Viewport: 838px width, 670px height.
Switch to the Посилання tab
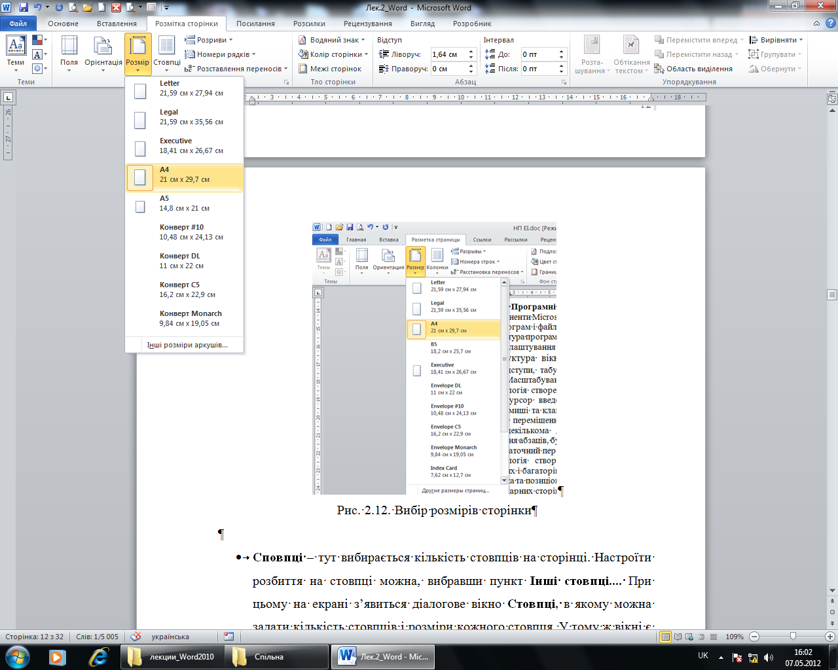tap(255, 24)
